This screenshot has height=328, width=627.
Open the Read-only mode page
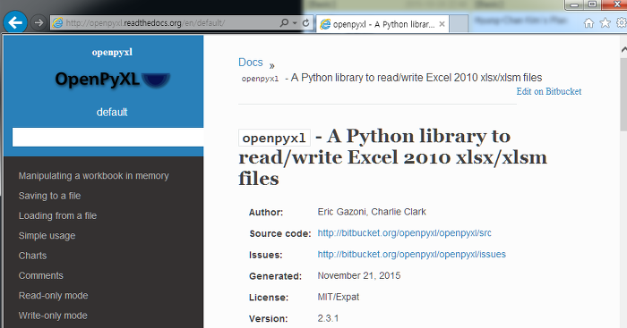[x=53, y=296]
